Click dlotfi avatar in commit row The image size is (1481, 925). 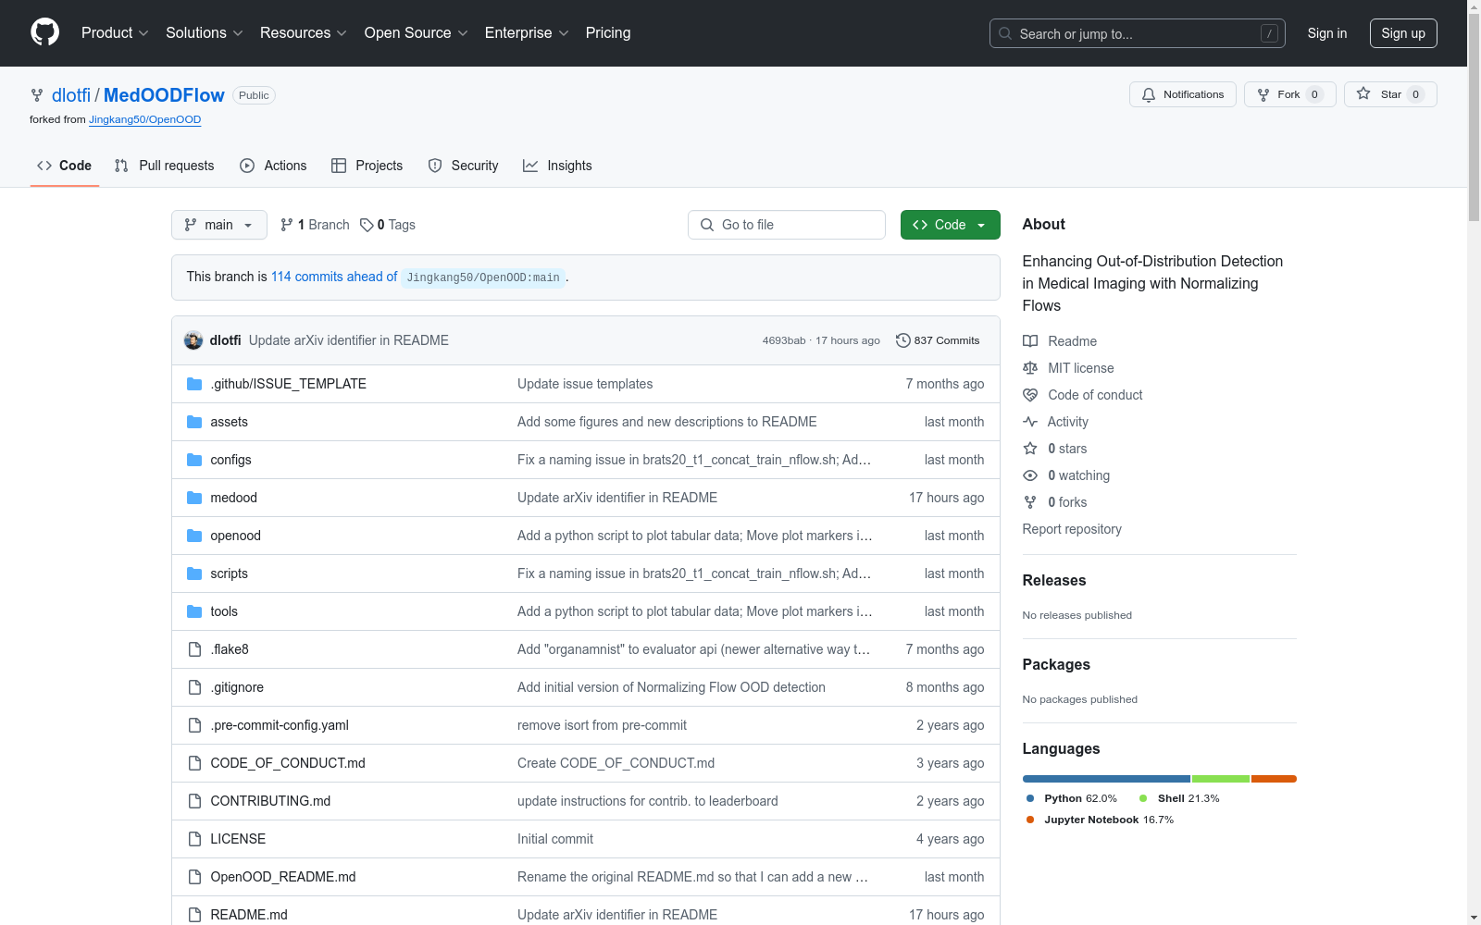193,340
